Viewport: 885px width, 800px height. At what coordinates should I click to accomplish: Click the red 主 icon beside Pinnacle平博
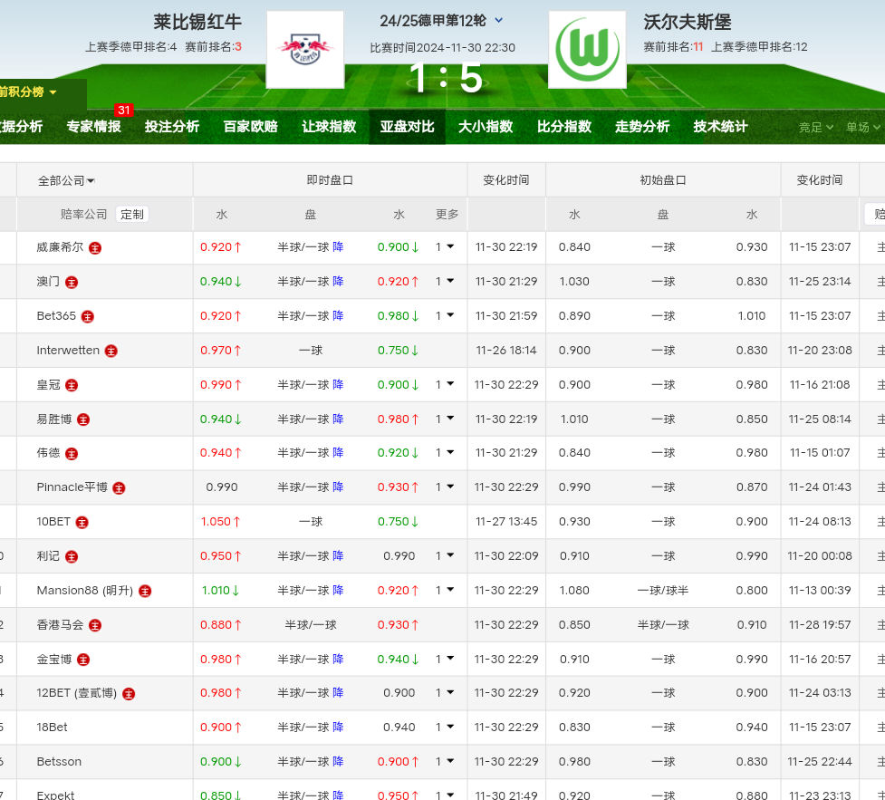[119, 488]
